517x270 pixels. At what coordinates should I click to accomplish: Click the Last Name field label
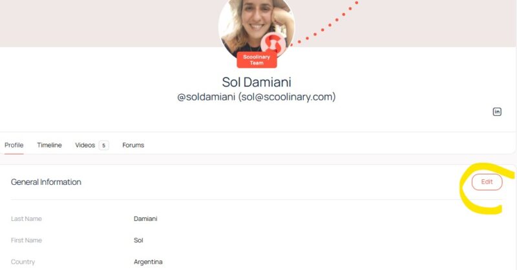coord(26,218)
